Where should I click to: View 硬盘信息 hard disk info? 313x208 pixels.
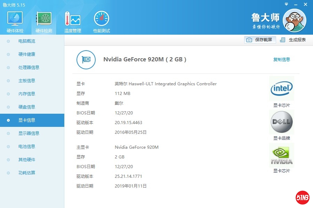(27, 107)
